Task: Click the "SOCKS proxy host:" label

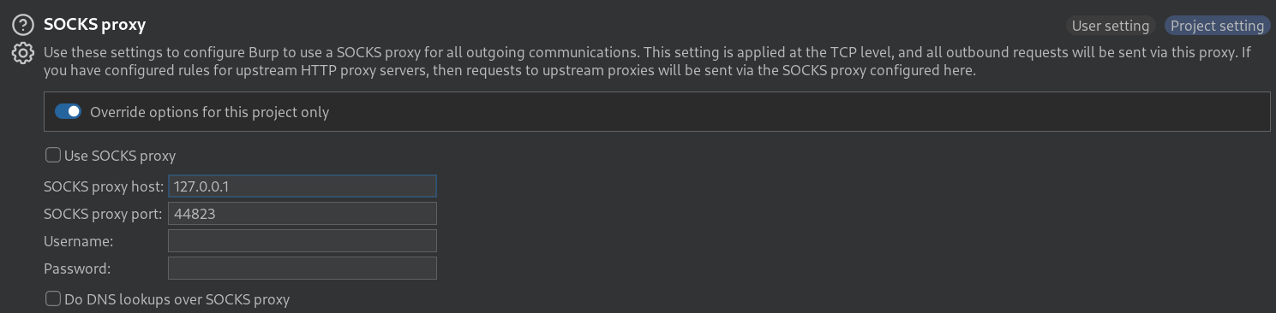Action: (104, 186)
